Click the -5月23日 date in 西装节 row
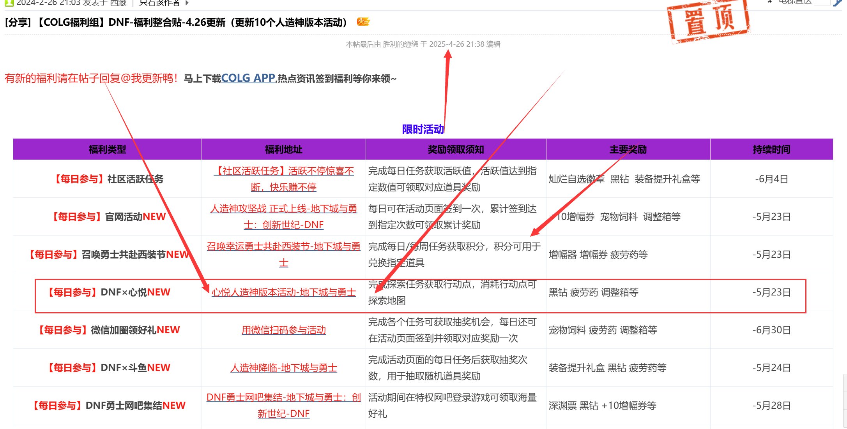Viewport: 847px width, 429px height. point(772,255)
